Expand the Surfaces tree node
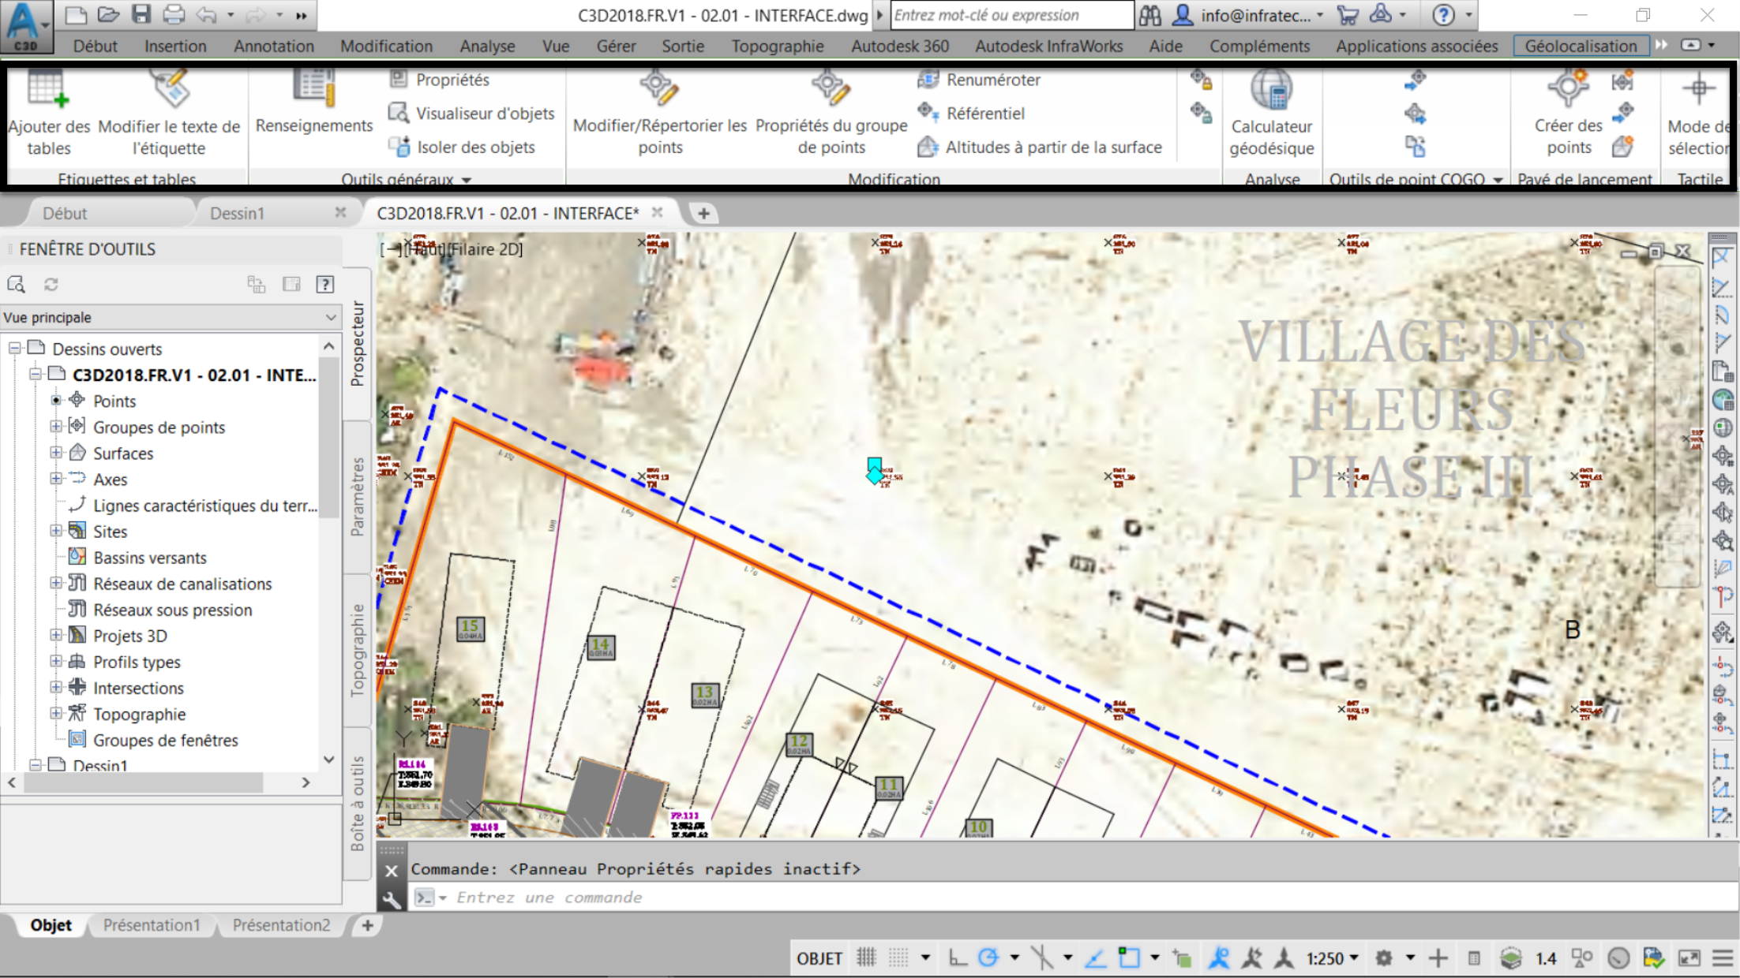 [56, 453]
